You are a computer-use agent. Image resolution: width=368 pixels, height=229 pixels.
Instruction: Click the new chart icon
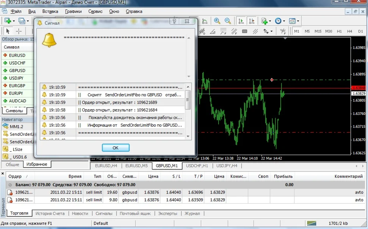[7, 21]
